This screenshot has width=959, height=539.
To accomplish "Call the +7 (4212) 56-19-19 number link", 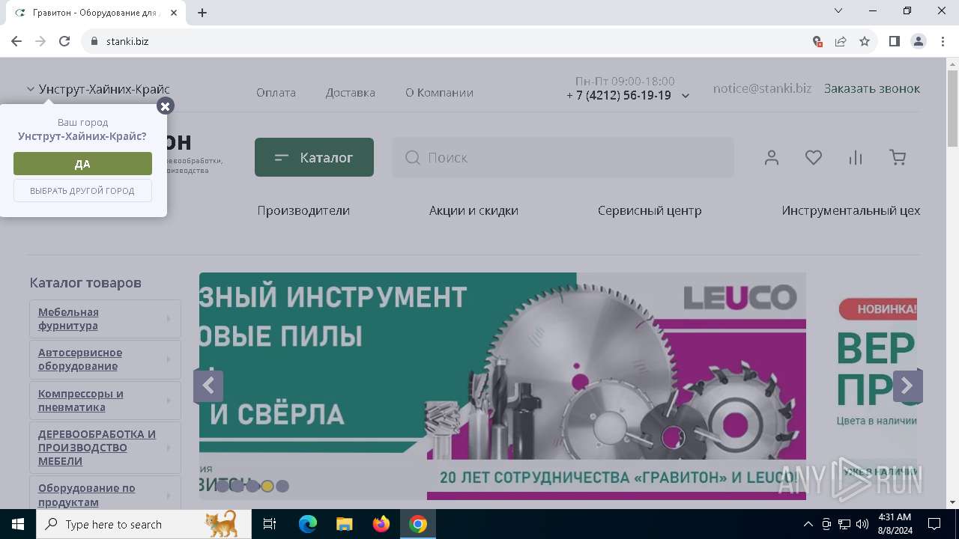I will pos(619,95).
